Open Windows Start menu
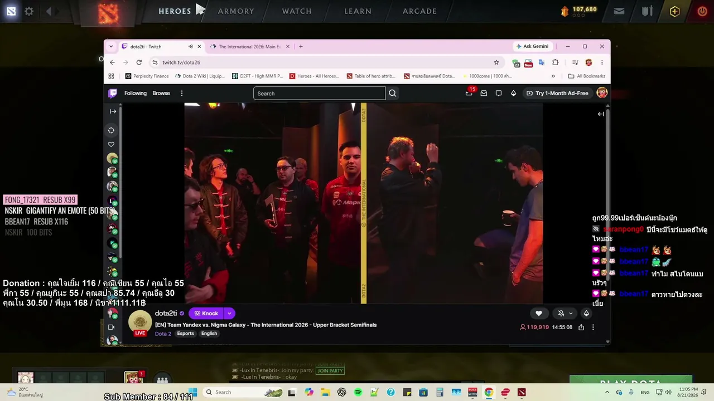Viewport: 714px width, 401px height. (x=193, y=392)
